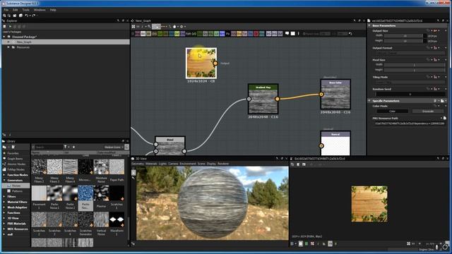The height and width of the screenshot is (254, 452).
Task: Open the Help menu
Action: pyautogui.click(x=53, y=10)
